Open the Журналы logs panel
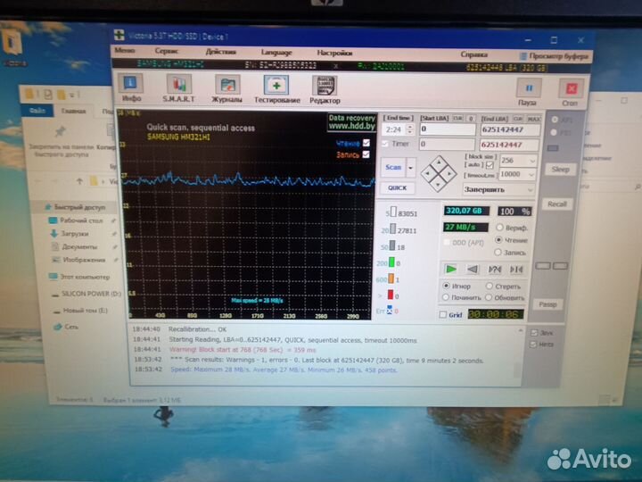642x482 pixels. (x=226, y=88)
